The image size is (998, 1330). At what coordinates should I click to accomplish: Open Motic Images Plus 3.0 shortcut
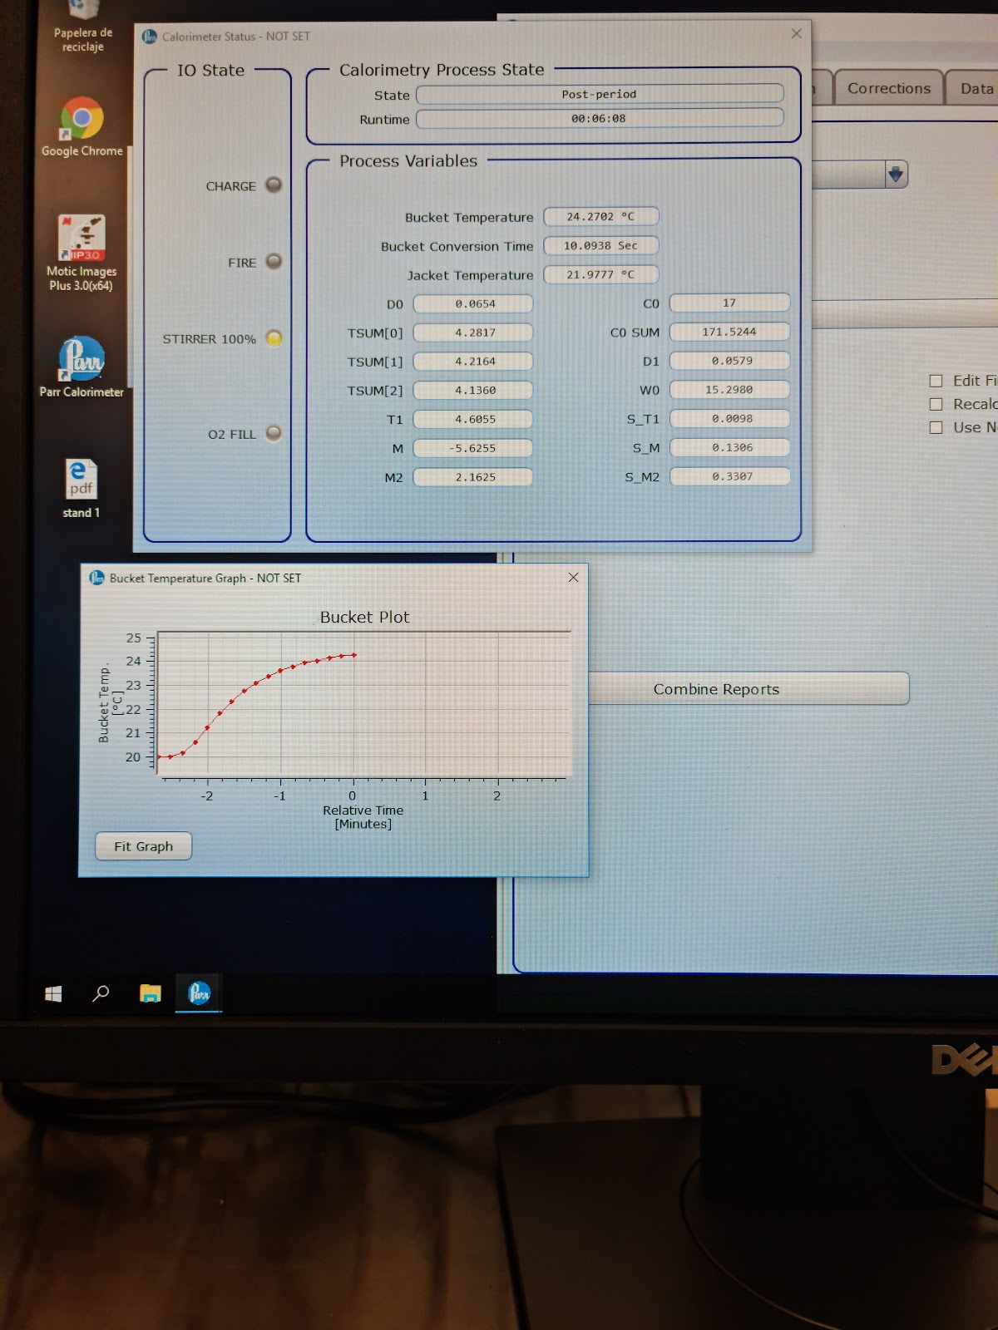click(82, 254)
